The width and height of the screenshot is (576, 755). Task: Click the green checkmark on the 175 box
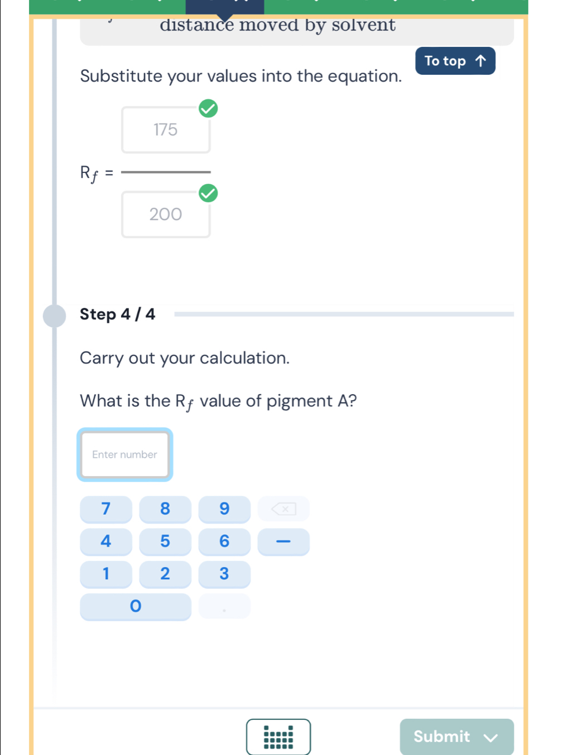pos(209,109)
